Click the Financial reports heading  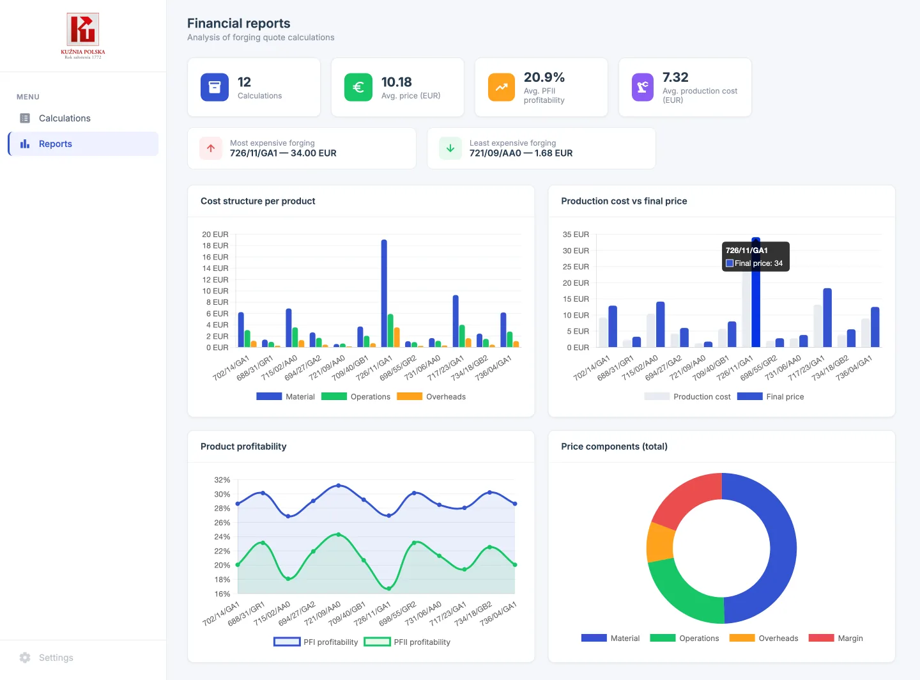point(239,23)
